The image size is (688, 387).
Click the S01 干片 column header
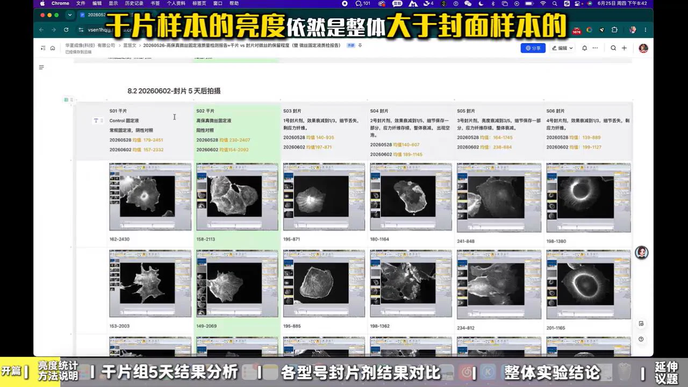pyautogui.click(x=118, y=111)
